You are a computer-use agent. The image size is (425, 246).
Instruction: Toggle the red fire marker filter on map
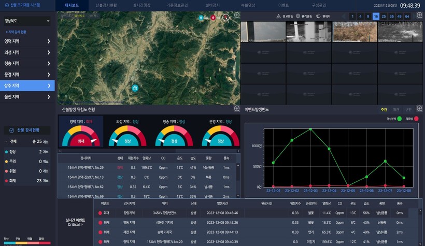pos(213,17)
